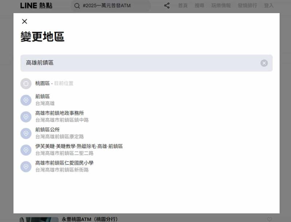The width and height of the screenshot is (291, 222).
Task: Click the pin icon next to 前鎮區
Action: [x=25, y=99]
